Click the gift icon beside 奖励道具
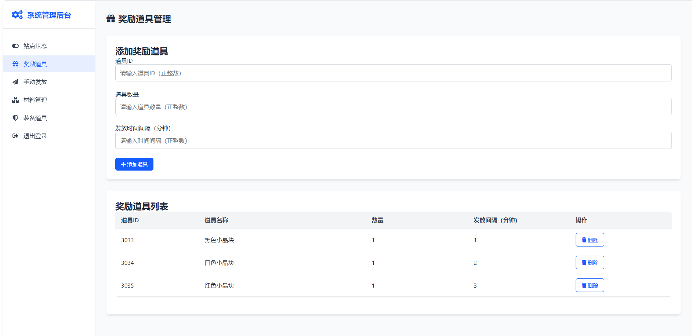This screenshot has height=336, width=692. [x=15, y=64]
